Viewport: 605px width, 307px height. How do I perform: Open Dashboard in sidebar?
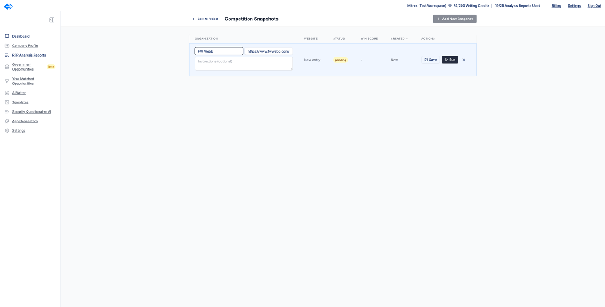pos(21,36)
